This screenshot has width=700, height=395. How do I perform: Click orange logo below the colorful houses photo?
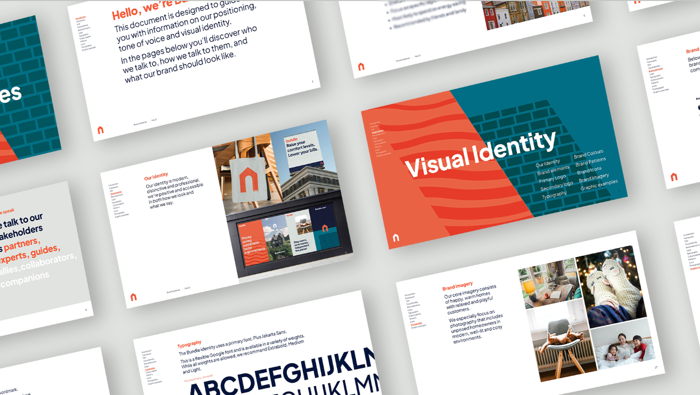(361, 67)
